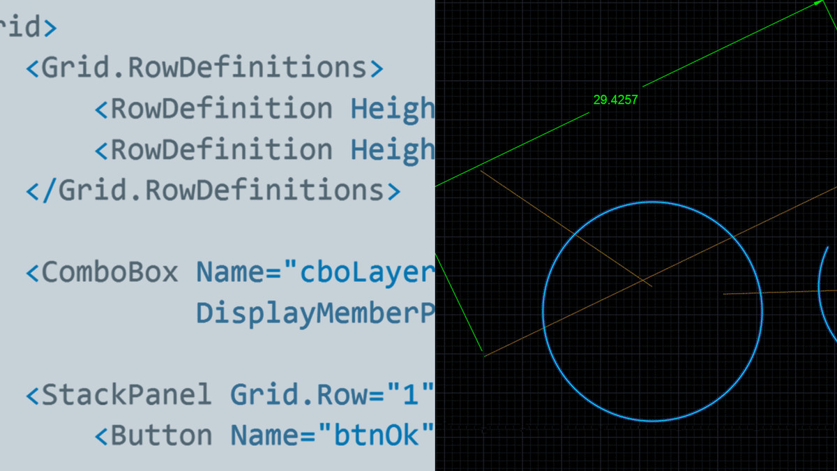Image resolution: width=837 pixels, height=471 pixels.
Task: Click the <ComboBox tag word
Action: pos(103,272)
